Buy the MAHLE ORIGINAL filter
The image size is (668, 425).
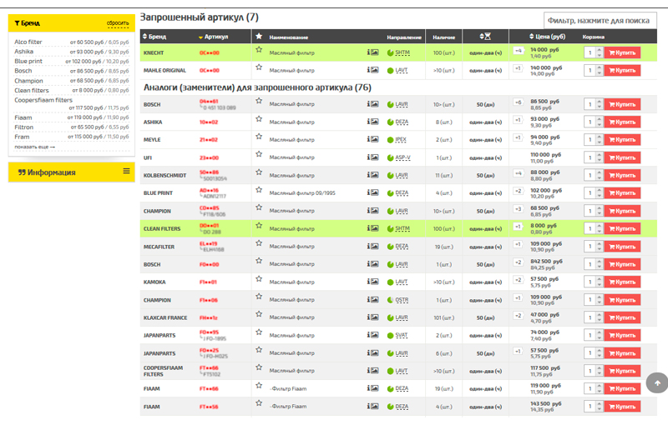click(x=622, y=70)
